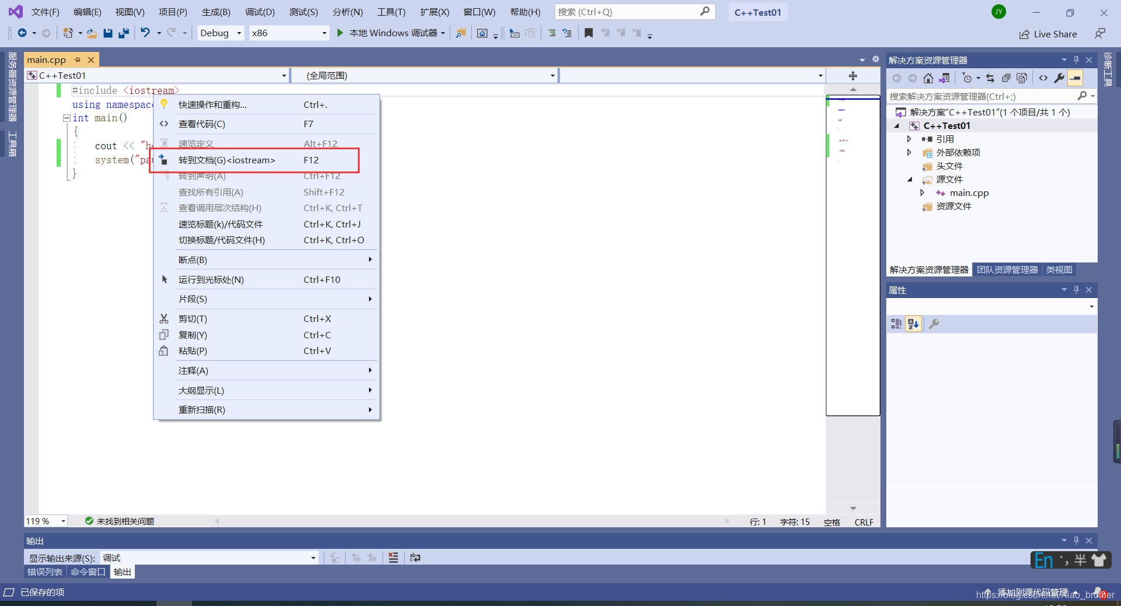Click Live Share button
Image resolution: width=1121 pixels, height=606 pixels.
(x=1048, y=34)
